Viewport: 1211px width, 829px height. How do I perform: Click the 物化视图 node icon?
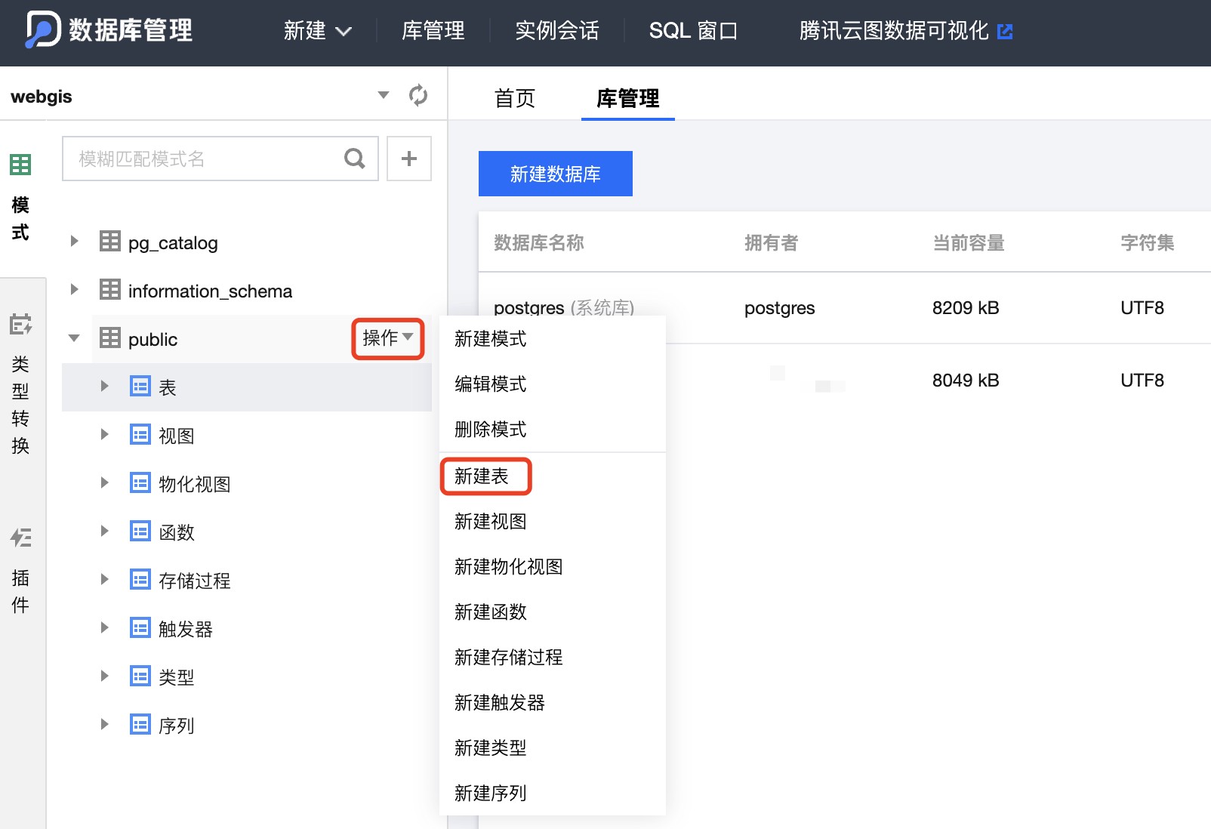[140, 483]
